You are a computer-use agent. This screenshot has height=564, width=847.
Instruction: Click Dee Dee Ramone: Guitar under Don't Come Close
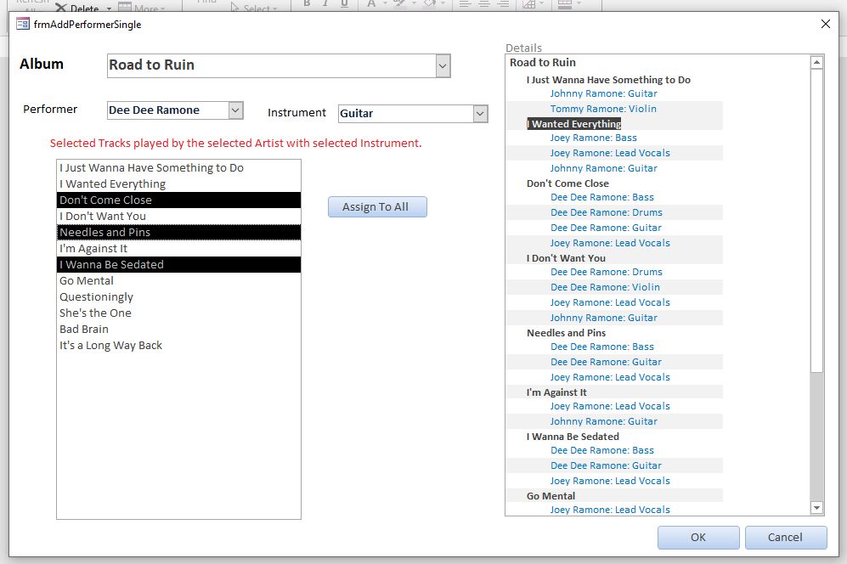[606, 228]
